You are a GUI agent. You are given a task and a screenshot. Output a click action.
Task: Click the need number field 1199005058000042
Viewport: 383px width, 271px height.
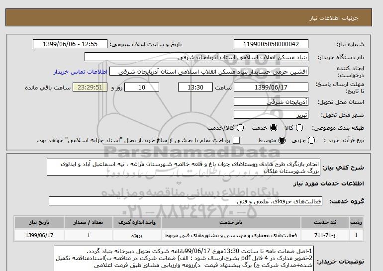pyautogui.click(x=271, y=44)
